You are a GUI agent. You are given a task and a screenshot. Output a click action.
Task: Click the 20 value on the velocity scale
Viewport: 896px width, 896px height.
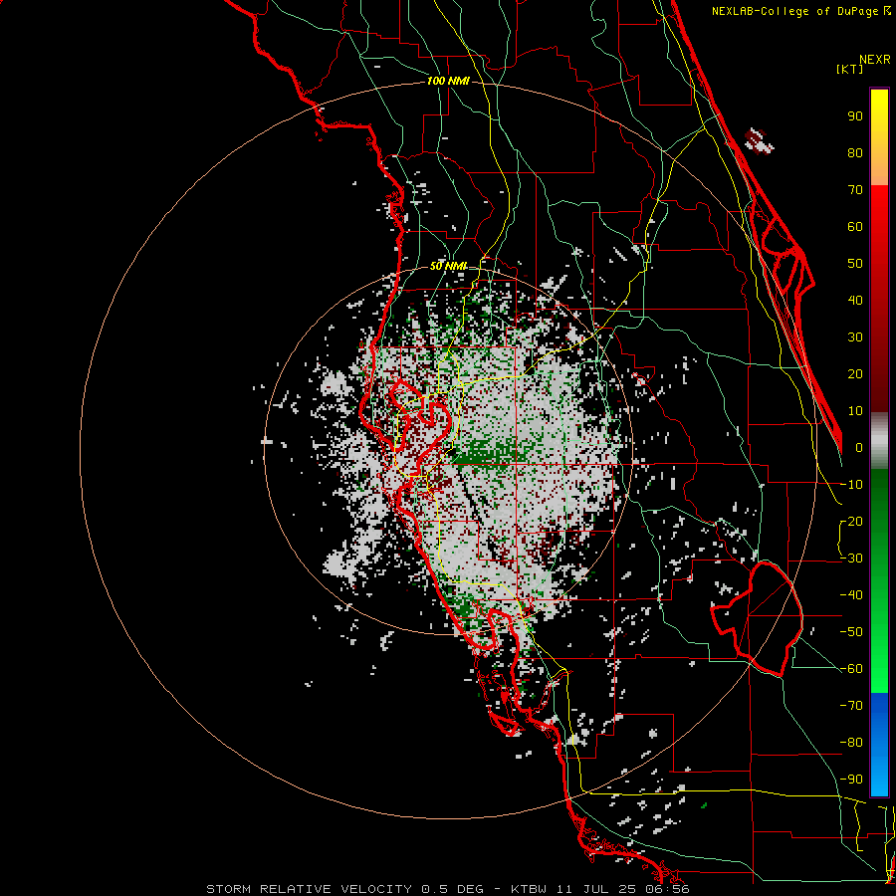pos(855,373)
